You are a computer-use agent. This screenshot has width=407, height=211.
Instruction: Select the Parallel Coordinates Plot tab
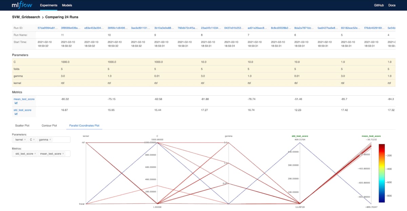[x=84, y=126]
